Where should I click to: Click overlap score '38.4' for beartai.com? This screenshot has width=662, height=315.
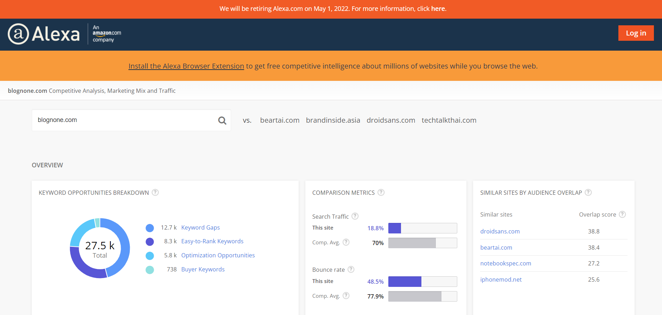[594, 247]
